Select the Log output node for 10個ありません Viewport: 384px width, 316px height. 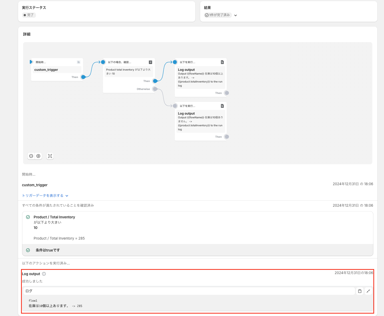pos(201,121)
